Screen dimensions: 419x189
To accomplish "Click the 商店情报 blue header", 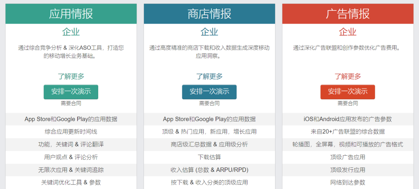I will (x=209, y=14).
